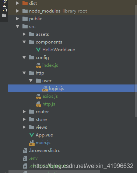The width and height of the screenshot is (137, 173).
Task: Click the src folder icon
Action: click(x=25, y=27)
